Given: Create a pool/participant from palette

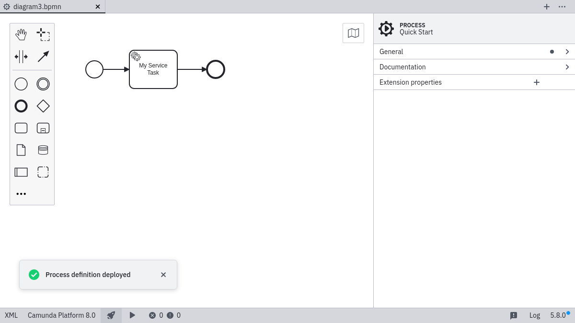Looking at the screenshot, I should pos(21,172).
